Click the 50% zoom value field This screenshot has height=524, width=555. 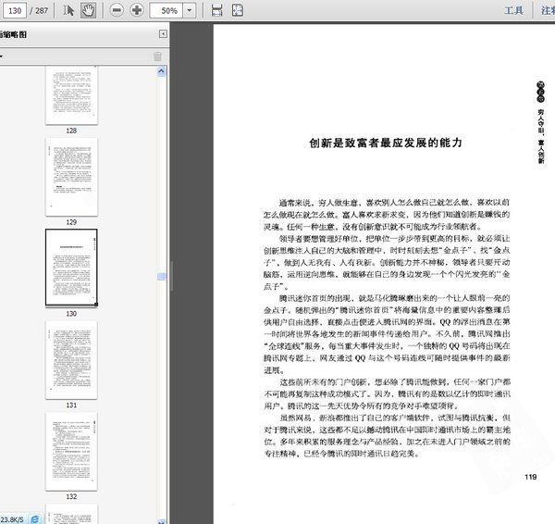[x=166, y=10]
